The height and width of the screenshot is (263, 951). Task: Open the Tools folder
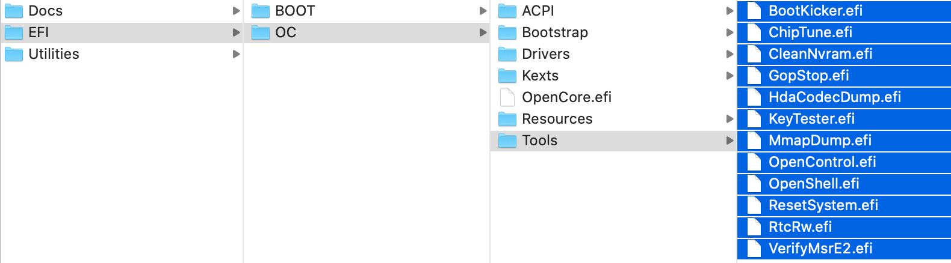[x=613, y=141]
